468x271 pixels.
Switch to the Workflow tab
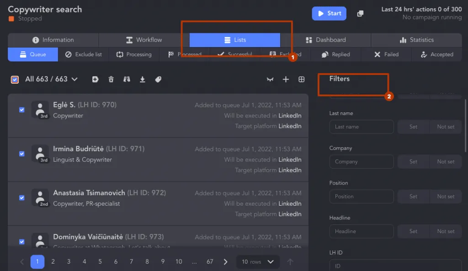(x=144, y=40)
